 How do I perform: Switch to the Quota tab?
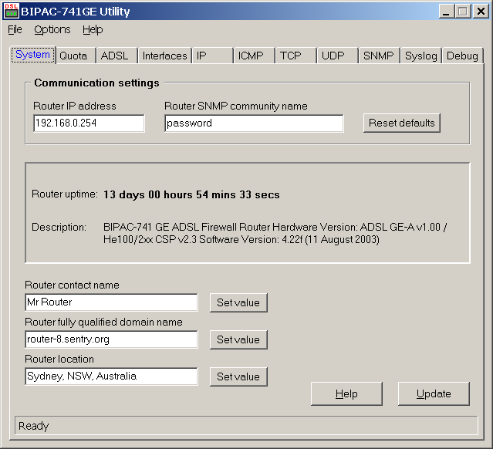click(76, 56)
